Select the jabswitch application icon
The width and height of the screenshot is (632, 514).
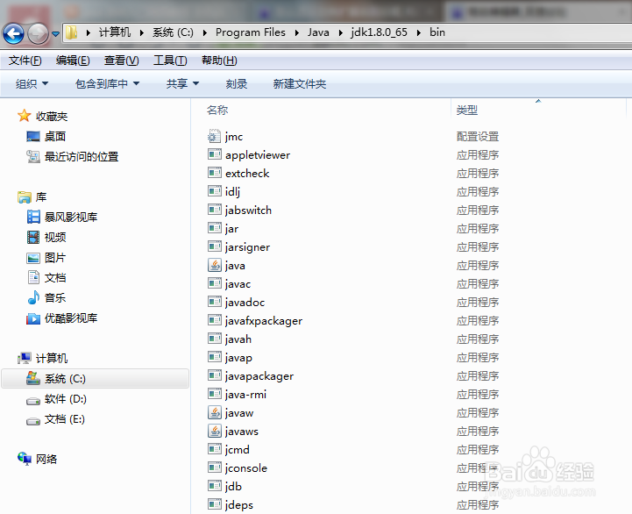click(x=215, y=210)
